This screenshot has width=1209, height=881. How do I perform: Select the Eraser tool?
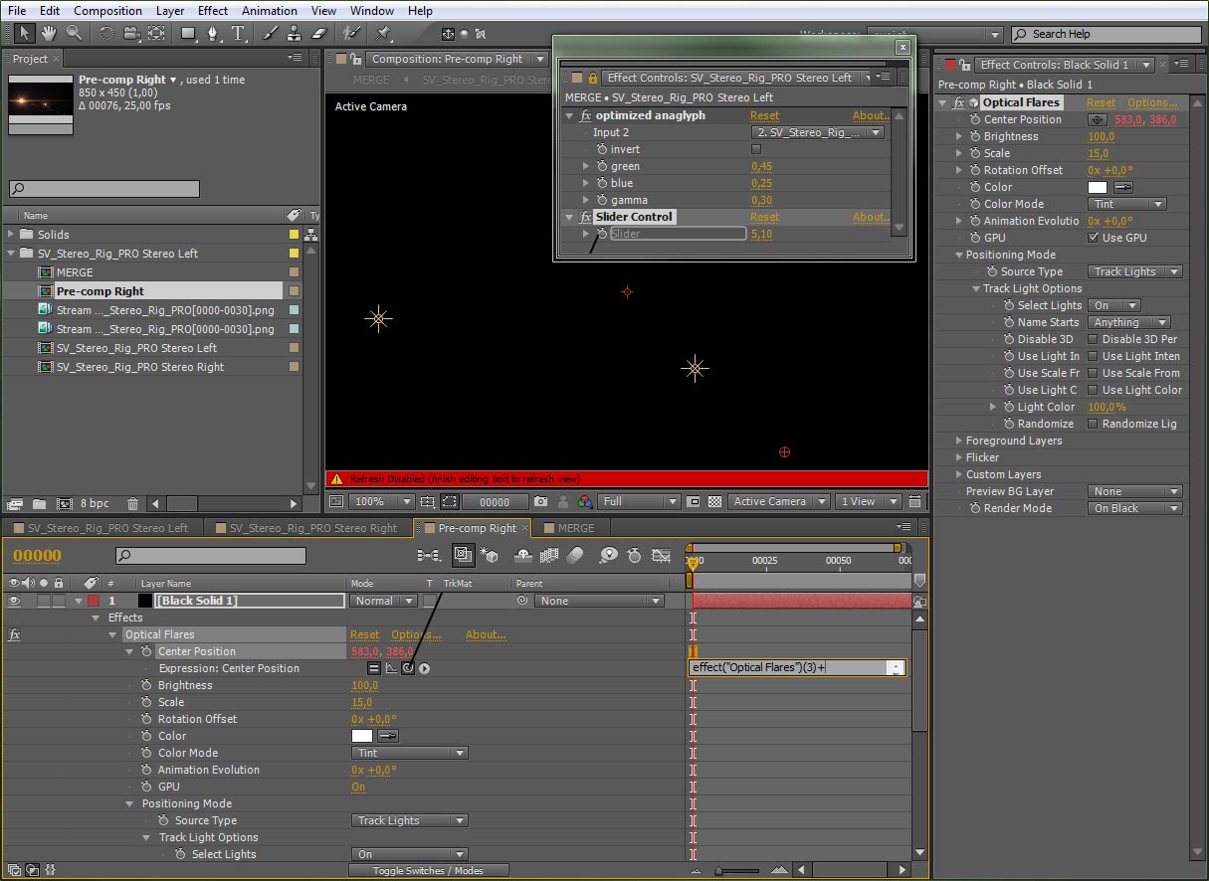click(x=319, y=33)
